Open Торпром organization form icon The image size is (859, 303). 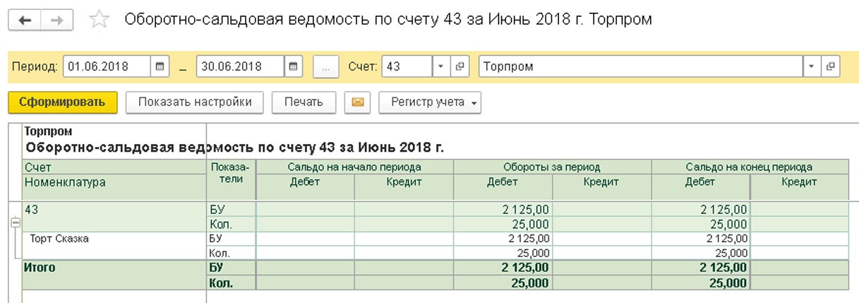(x=830, y=66)
